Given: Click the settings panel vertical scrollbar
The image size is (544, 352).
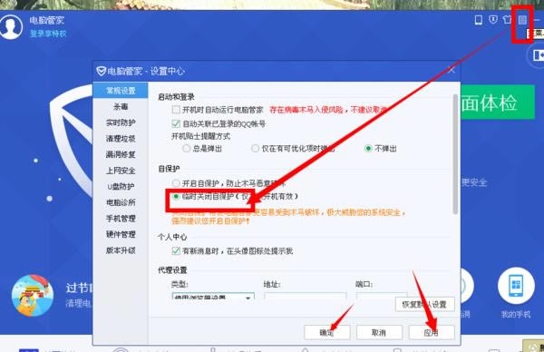Looking at the screenshot, I should (455, 154).
